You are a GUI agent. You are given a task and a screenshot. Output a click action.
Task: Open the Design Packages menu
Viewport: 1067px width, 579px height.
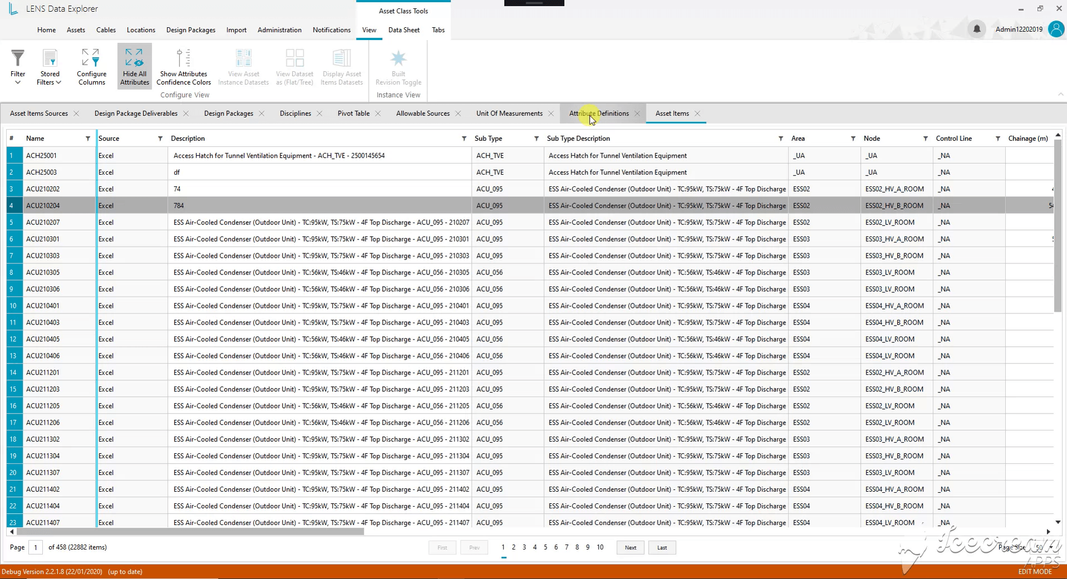click(x=190, y=30)
